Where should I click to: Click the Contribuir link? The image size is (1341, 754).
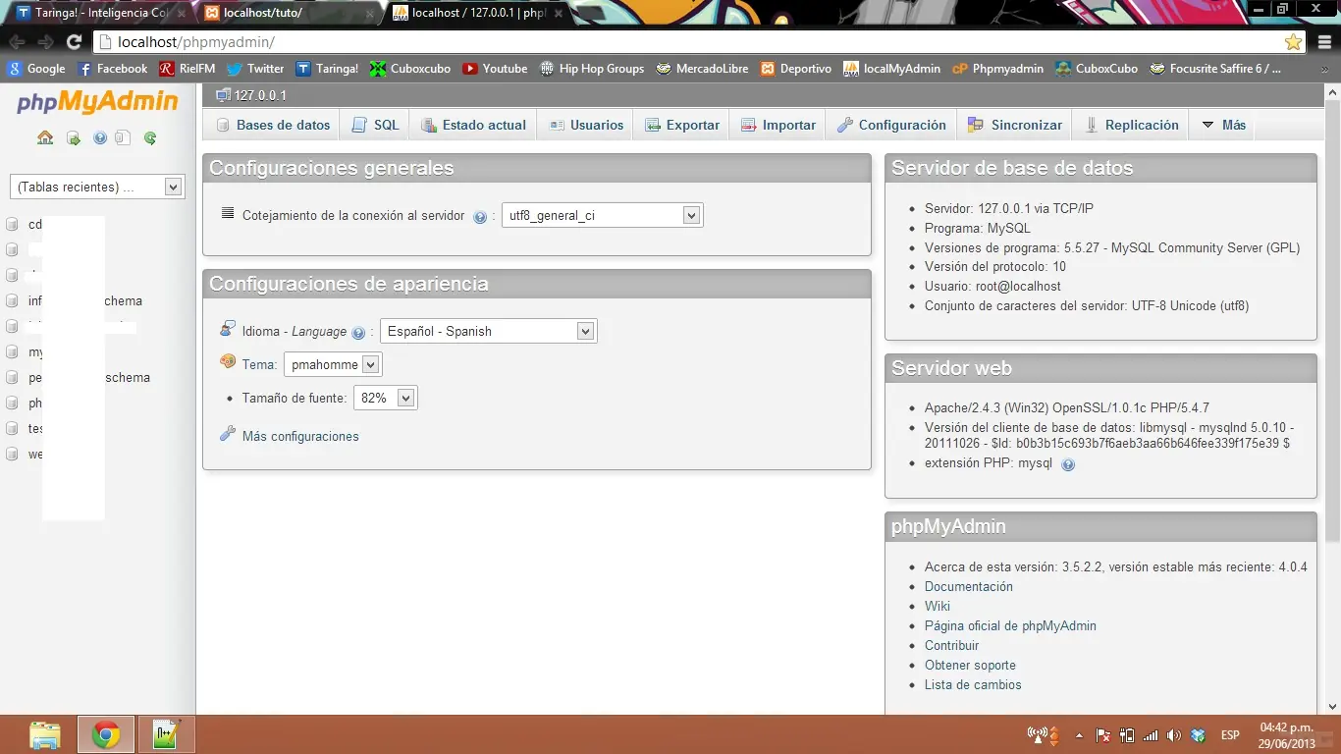tap(952, 646)
